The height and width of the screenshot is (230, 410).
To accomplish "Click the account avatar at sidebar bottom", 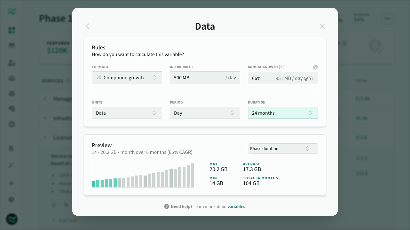I will (x=12, y=219).
